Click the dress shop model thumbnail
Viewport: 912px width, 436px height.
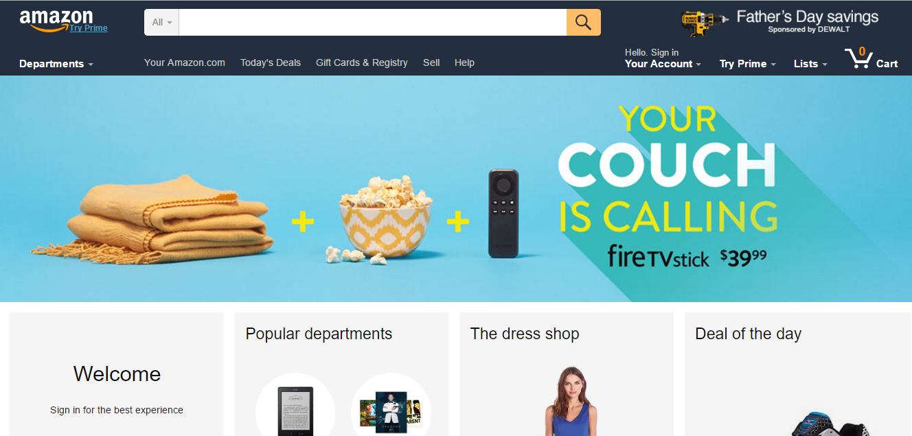[567, 401]
